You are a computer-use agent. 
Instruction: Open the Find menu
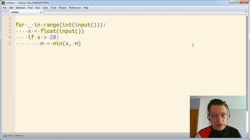[x=30, y=8]
